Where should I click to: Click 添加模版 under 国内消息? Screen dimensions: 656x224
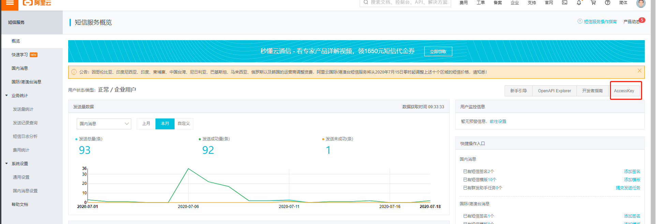coord(632,180)
